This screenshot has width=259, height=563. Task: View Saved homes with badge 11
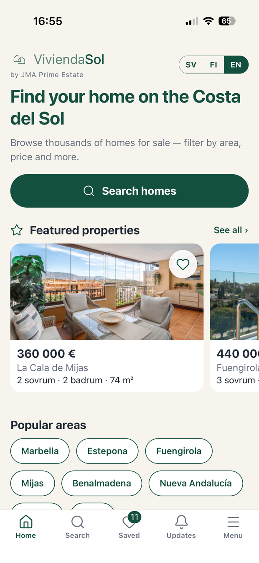point(129,527)
